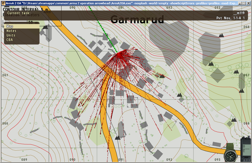Click the 093 grid label along top edge
Screen dimensions: 252x163
click(x=217, y=7)
